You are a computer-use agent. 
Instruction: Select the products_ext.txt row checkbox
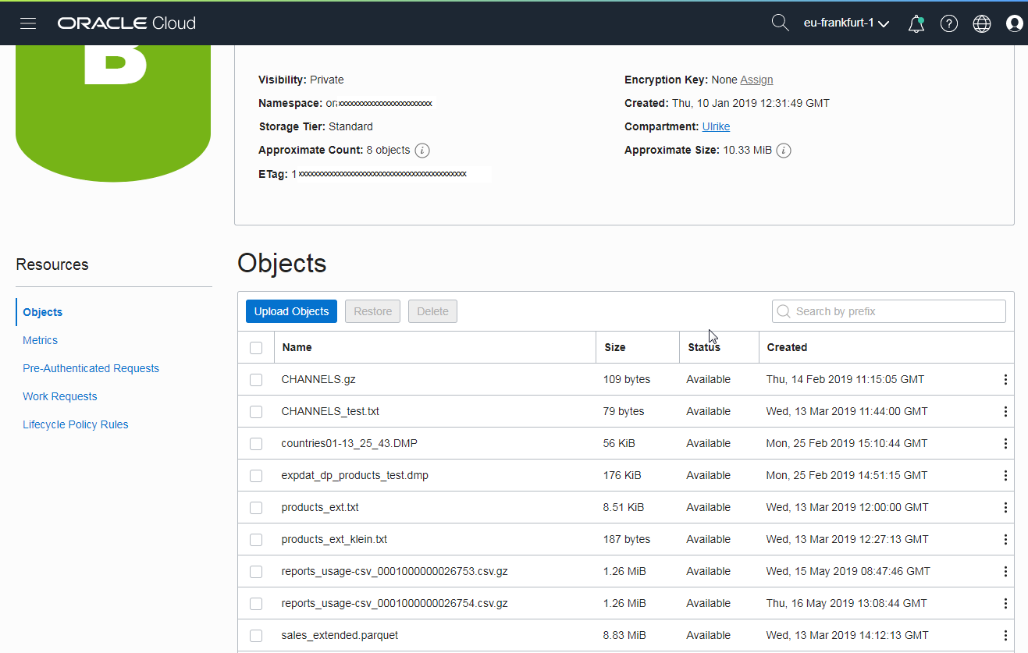pyautogui.click(x=256, y=508)
